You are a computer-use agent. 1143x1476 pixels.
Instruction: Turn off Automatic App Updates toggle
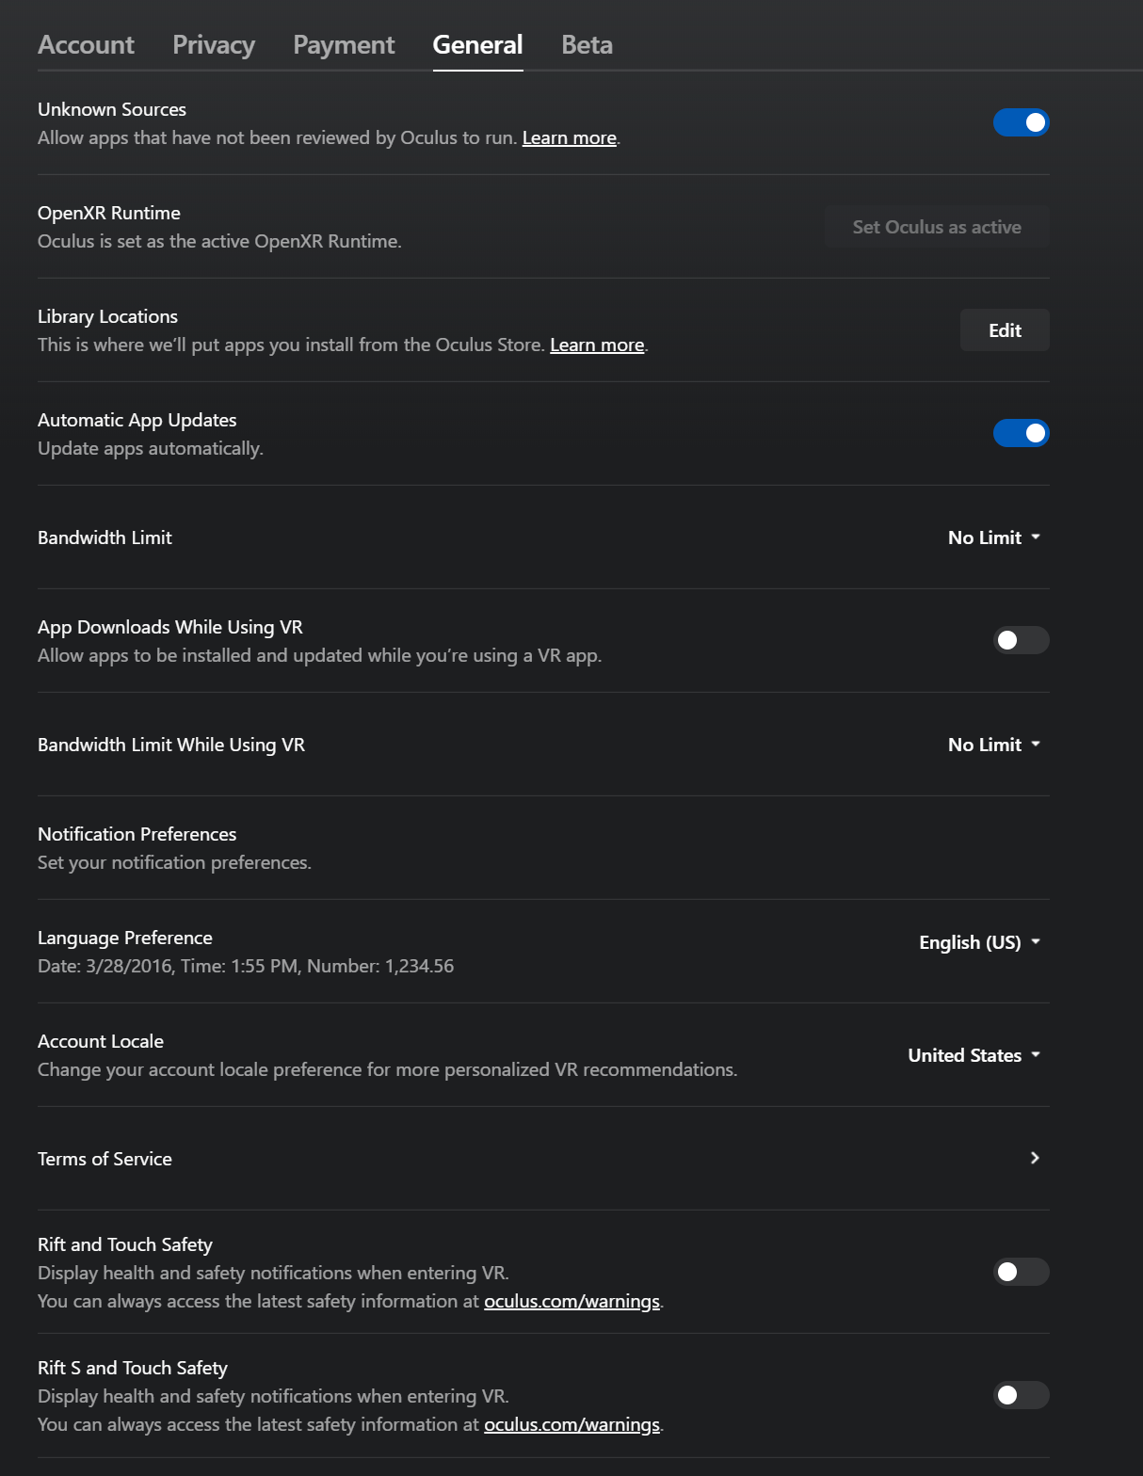[x=1022, y=433]
